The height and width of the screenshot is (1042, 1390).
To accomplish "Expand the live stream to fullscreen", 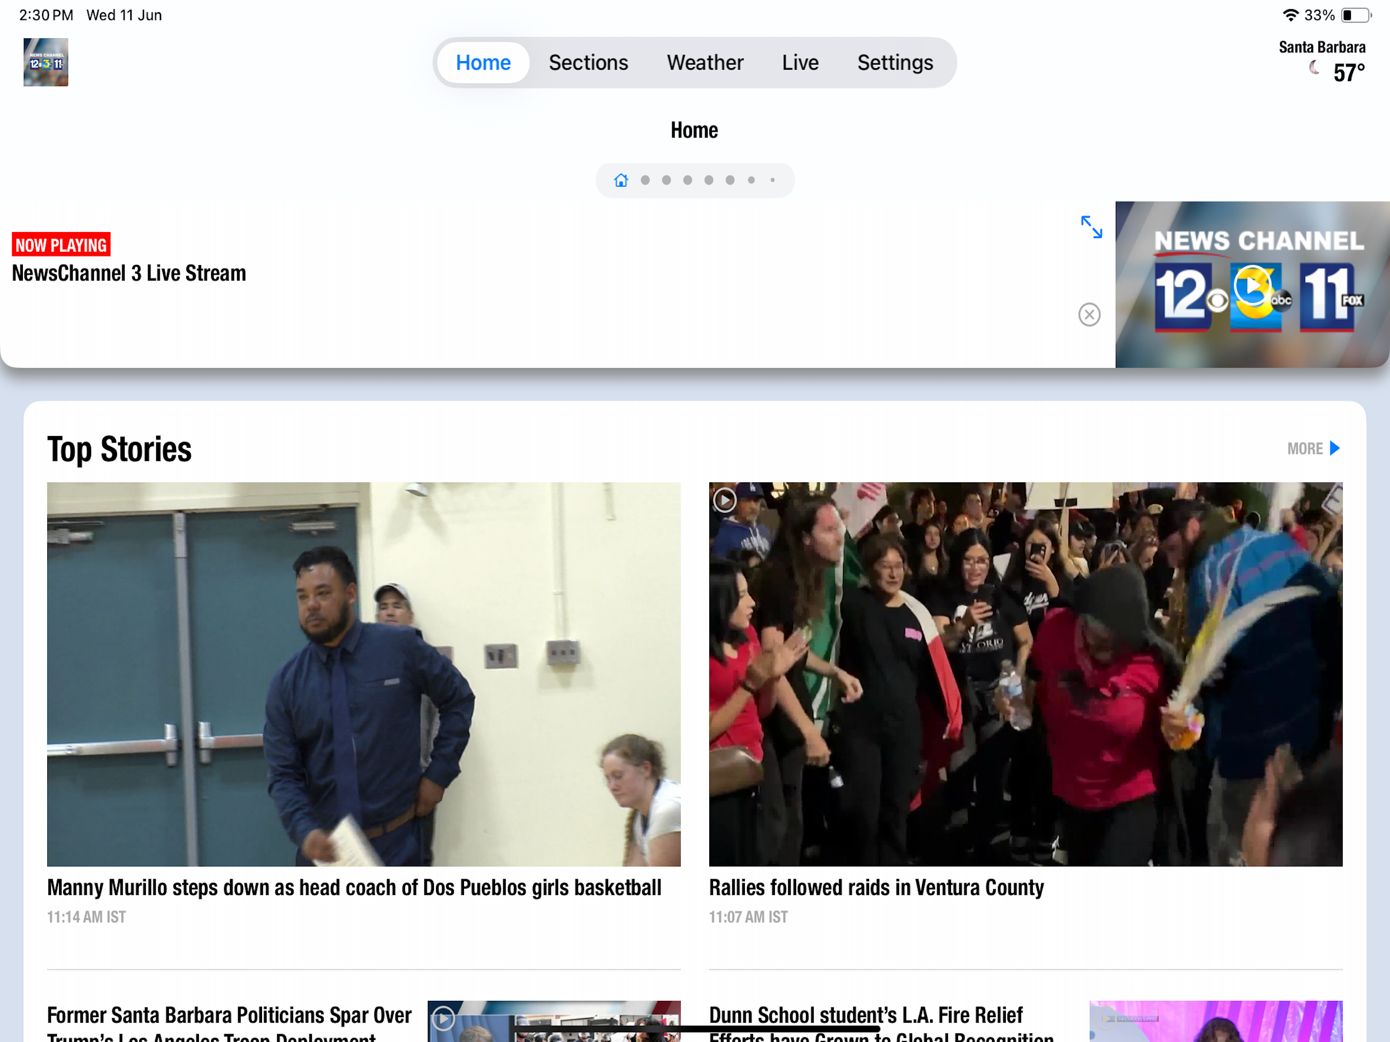I will point(1091,227).
